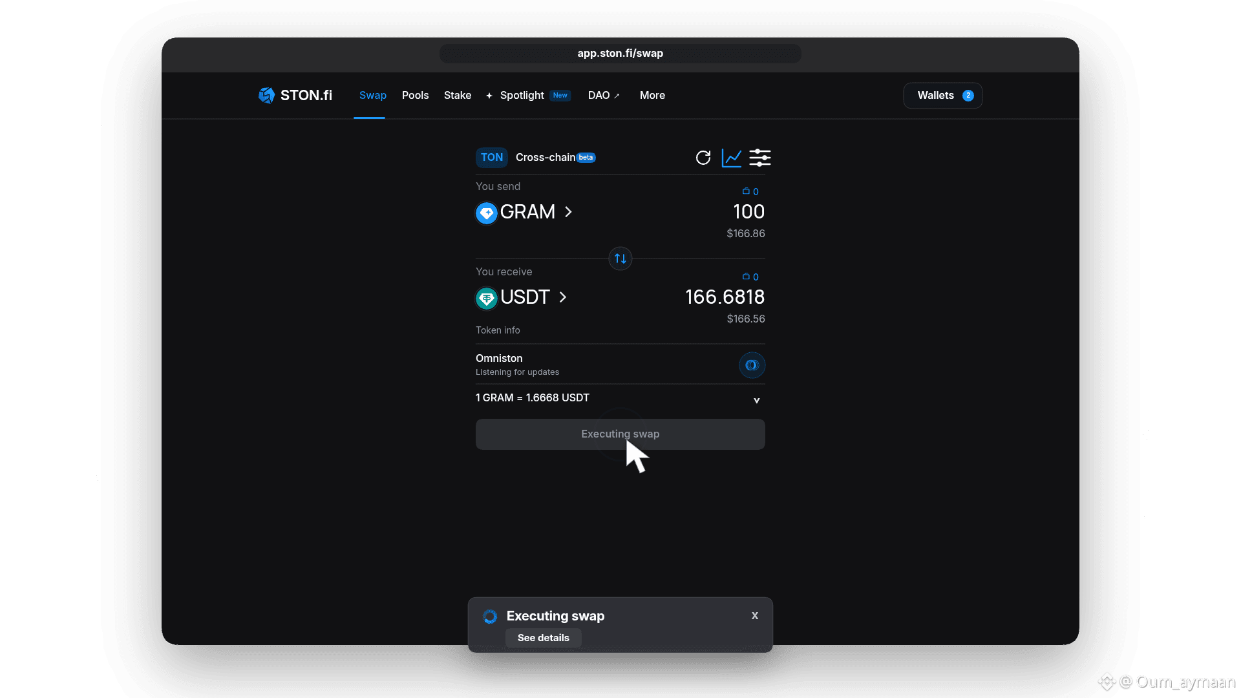Click the Omniston round icon
1241x698 pixels.
752,365
